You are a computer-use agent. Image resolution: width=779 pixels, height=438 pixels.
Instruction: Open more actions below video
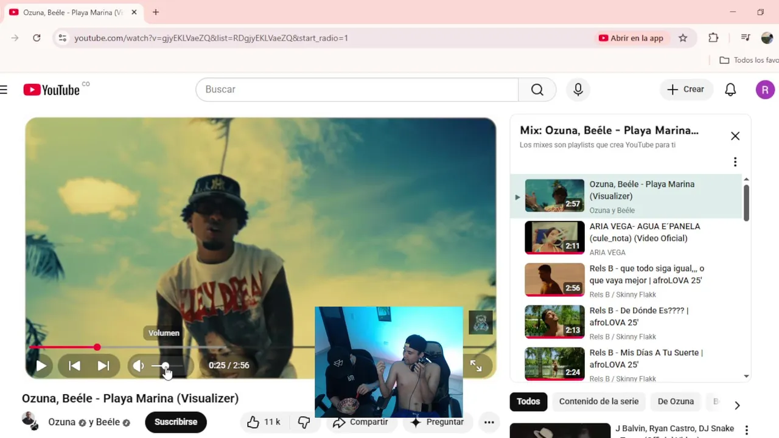coord(489,422)
